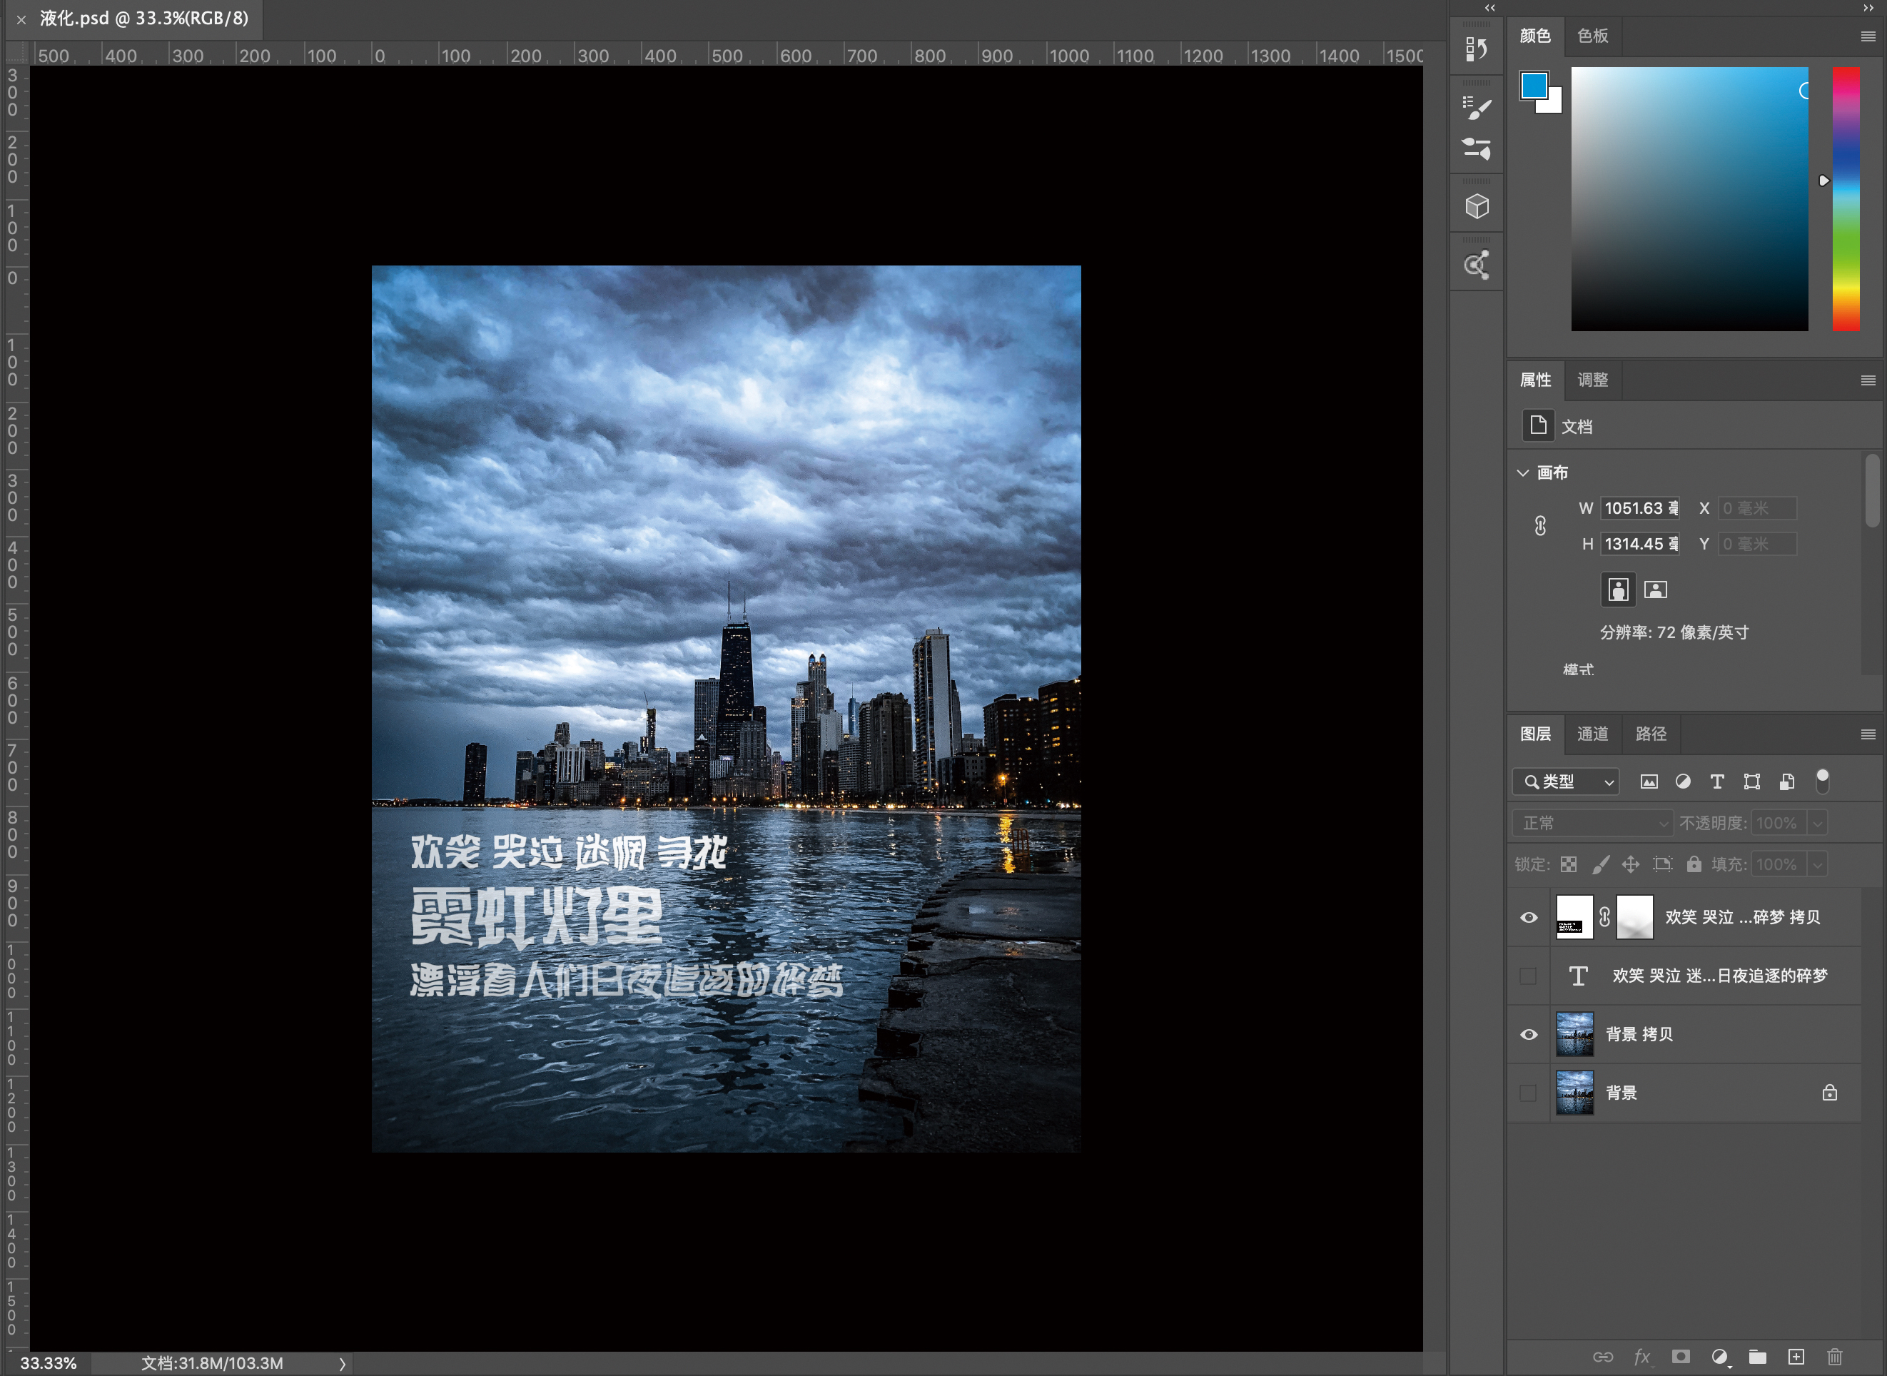The width and height of the screenshot is (1887, 1376).
Task: Collapse the 画布 section
Action: [1523, 472]
